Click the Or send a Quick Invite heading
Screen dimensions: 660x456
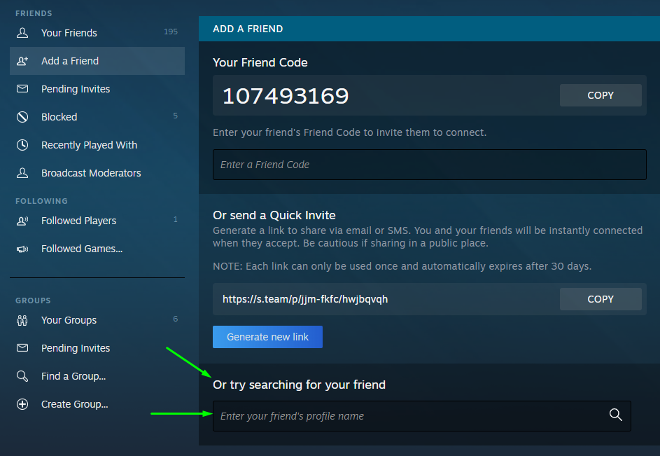[274, 215]
